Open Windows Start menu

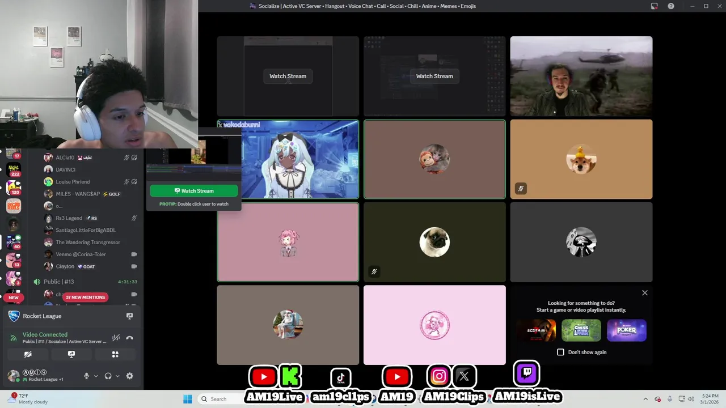188,399
